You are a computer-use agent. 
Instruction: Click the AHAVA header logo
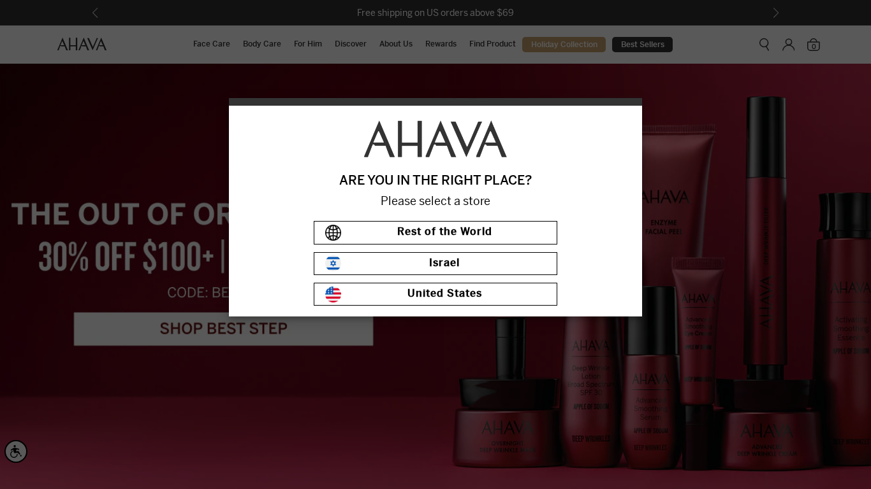coord(82,44)
